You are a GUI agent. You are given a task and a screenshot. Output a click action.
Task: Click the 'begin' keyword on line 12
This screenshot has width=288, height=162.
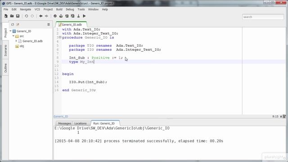68,74
